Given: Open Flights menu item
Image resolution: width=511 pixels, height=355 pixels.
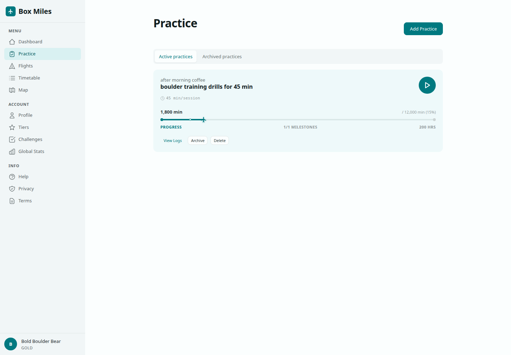Looking at the screenshot, I should (43, 66).
